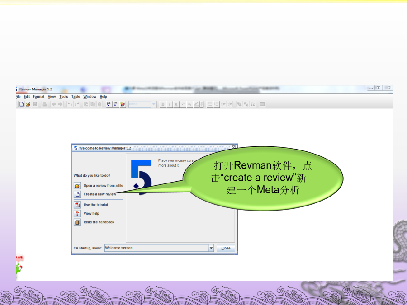This screenshot has height=305, width=407.
Task: Click the Copy toolbar icon
Action: (93, 104)
